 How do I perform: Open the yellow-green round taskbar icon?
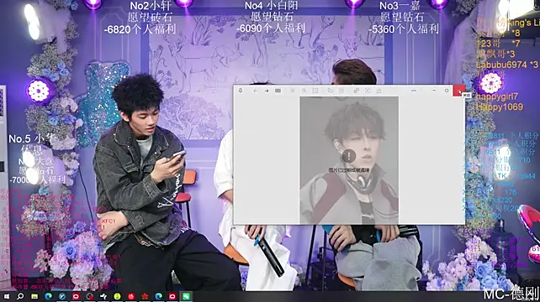pos(117,296)
